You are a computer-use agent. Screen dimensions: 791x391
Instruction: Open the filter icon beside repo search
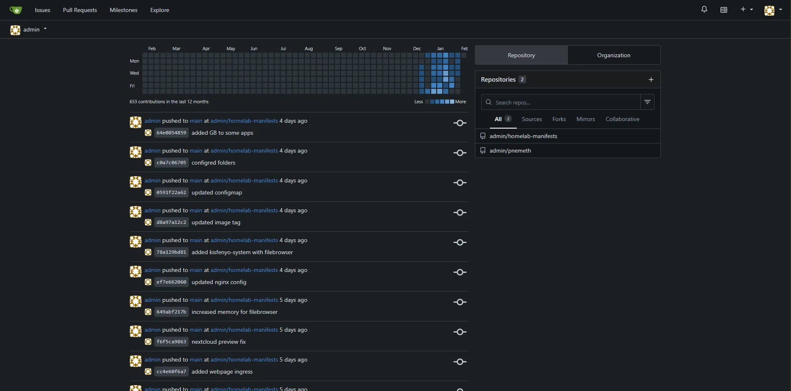648,102
